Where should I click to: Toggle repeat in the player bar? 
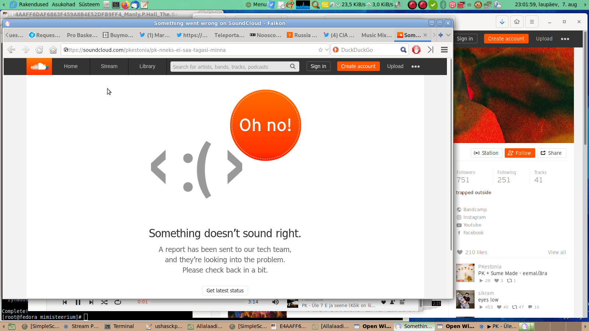click(118, 302)
